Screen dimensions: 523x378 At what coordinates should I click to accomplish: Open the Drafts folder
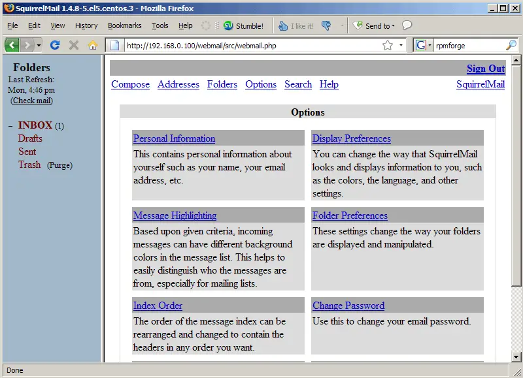[30, 138]
